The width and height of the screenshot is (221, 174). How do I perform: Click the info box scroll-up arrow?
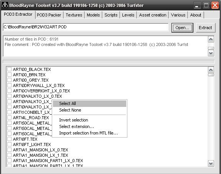pos(211,39)
